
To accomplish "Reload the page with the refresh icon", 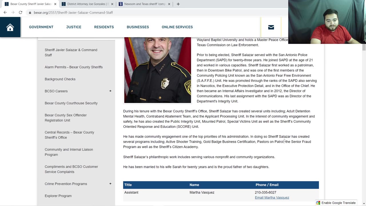I will click(21, 12).
